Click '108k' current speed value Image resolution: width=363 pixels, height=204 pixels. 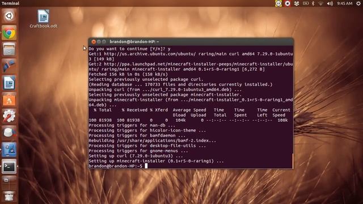pos(282,120)
